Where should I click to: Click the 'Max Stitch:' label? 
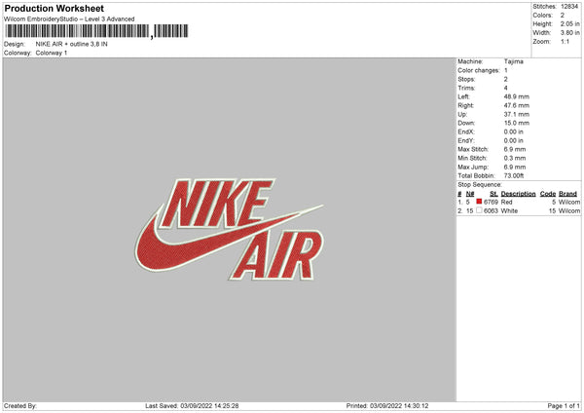pos(473,149)
